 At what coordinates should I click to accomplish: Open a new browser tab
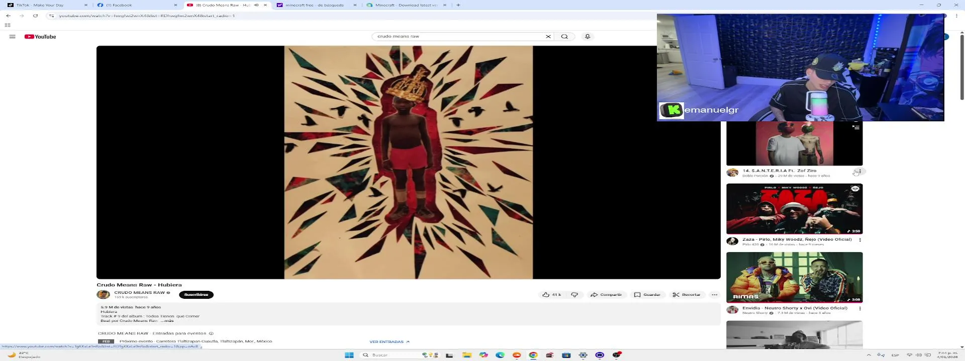pyautogui.click(x=458, y=5)
